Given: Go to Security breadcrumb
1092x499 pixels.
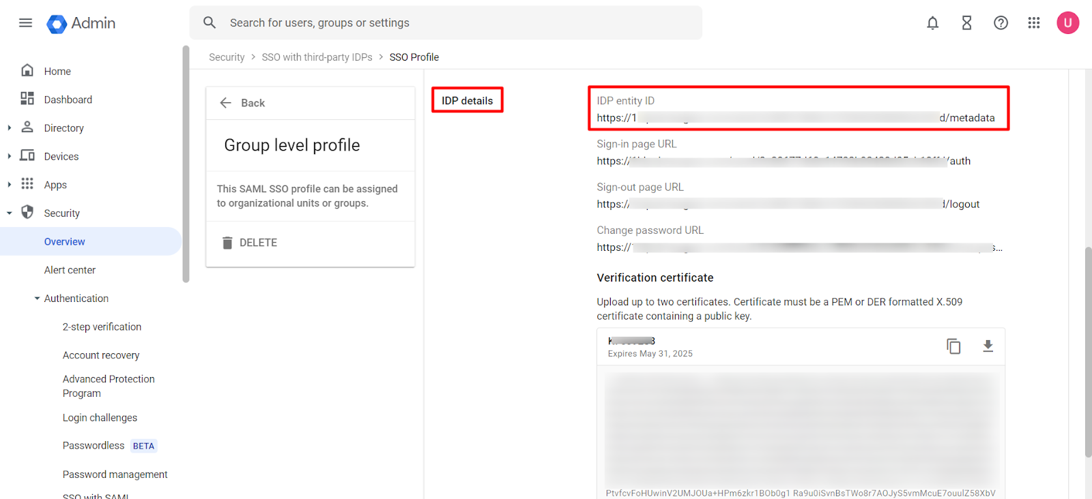Looking at the screenshot, I should point(227,57).
